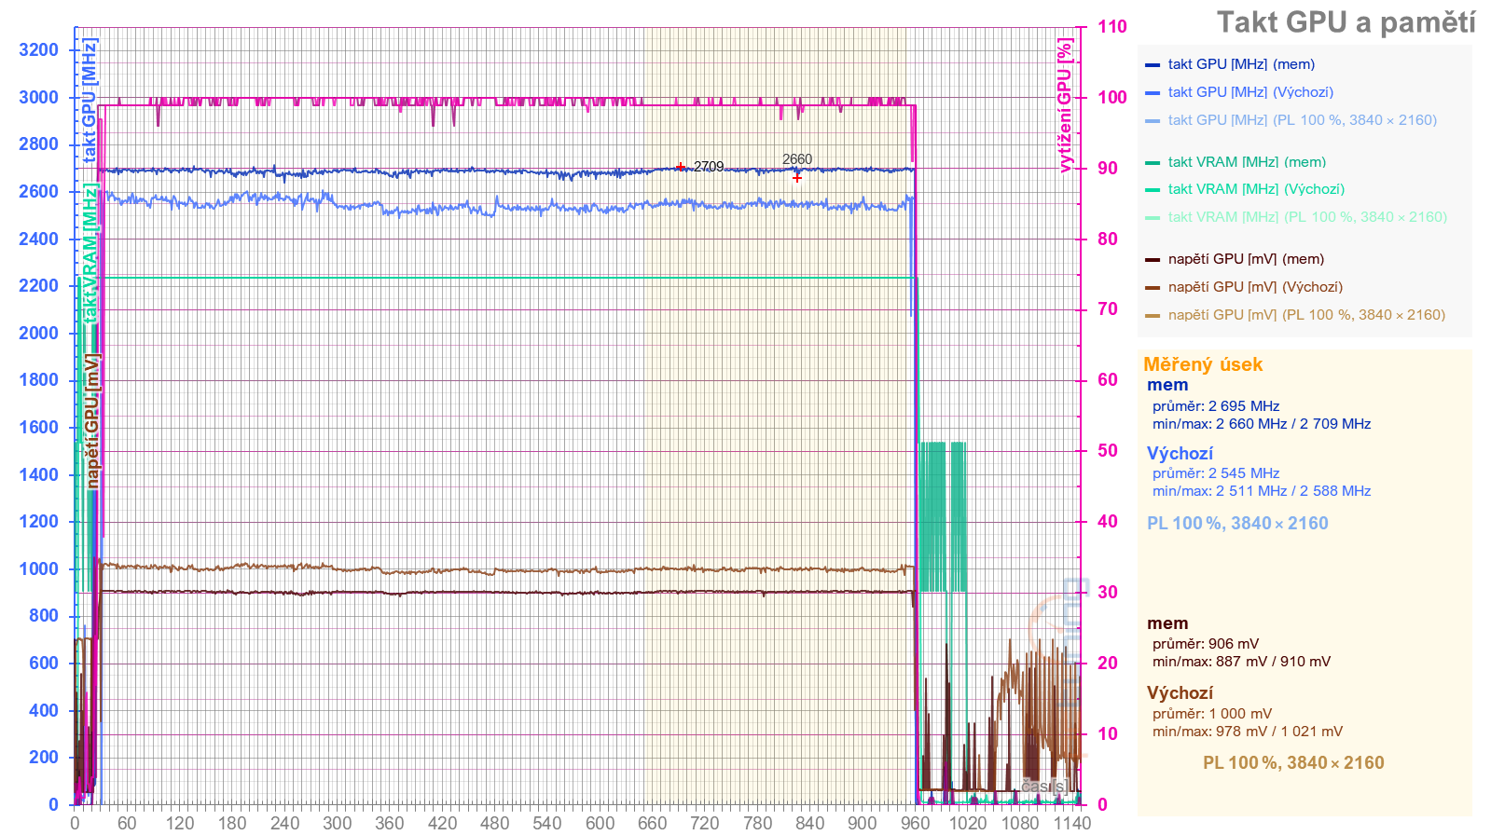Click dark blue swatch for takt GPU (mem)
The image size is (1491, 835).
(1153, 65)
